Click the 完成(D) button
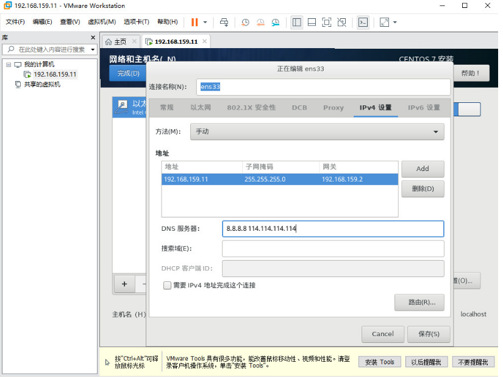503x377 pixels. tap(128, 74)
